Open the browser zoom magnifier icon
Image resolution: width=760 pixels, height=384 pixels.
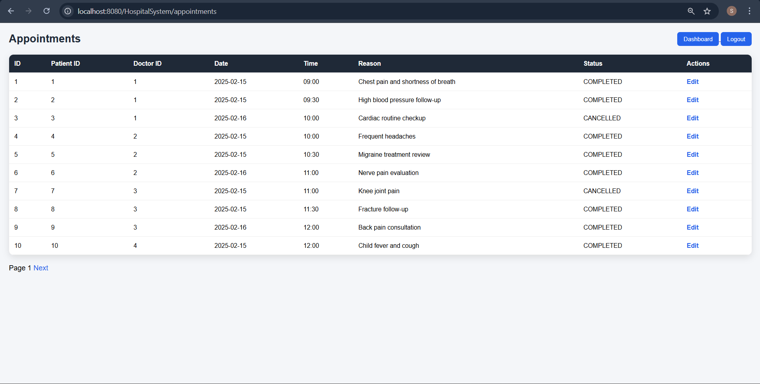(691, 11)
